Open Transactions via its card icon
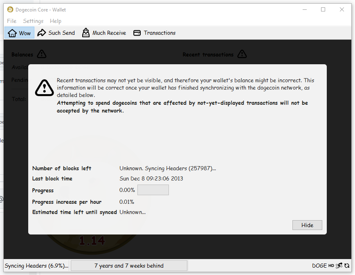Image resolution: width=355 pixels, height=275 pixels. (x=137, y=33)
